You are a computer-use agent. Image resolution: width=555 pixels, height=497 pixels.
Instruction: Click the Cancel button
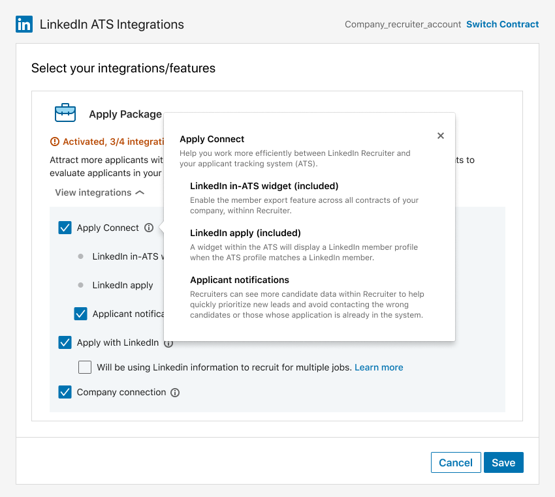click(456, 462)
